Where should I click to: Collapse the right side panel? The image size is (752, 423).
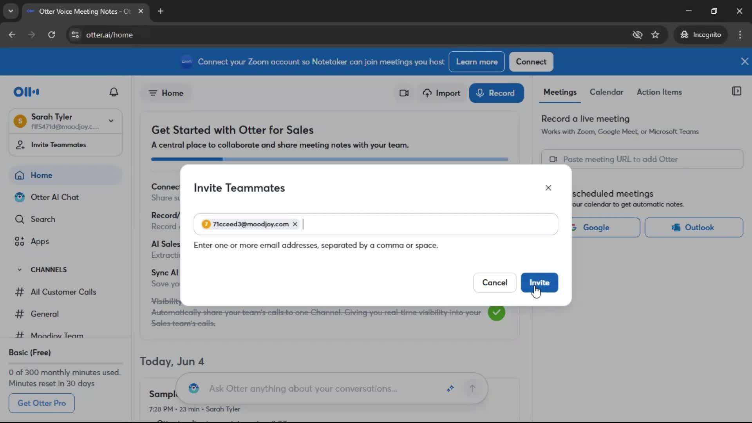(736, 91)
